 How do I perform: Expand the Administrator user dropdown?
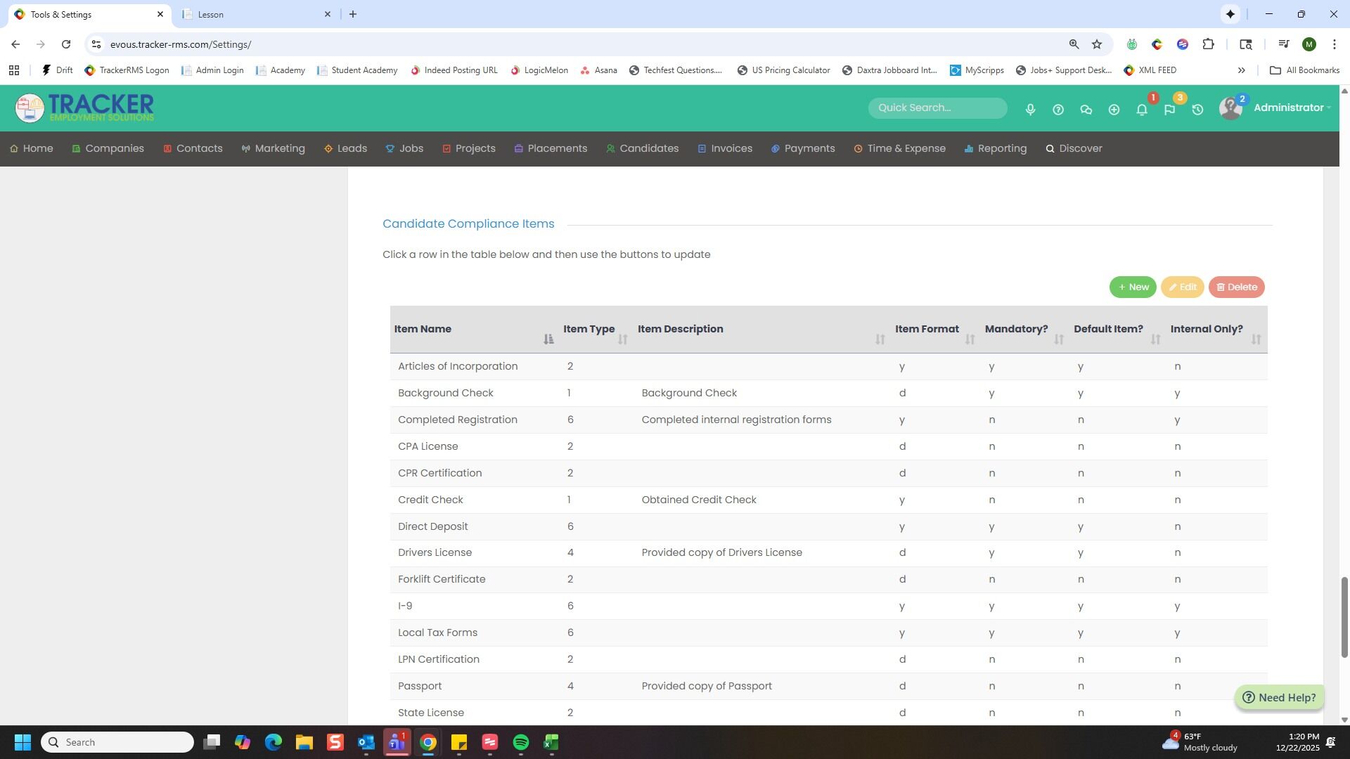[x=1292, y=108]
